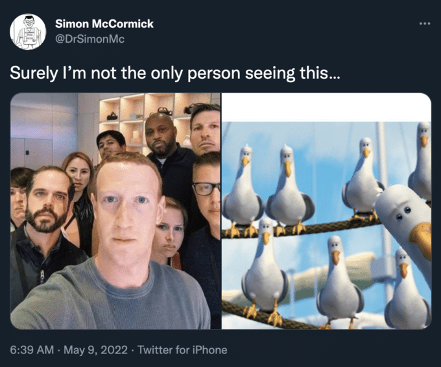Click the tweet text starting with "Surely"
Viewport: 441px width, 367px height.
(x=175, y=73)
